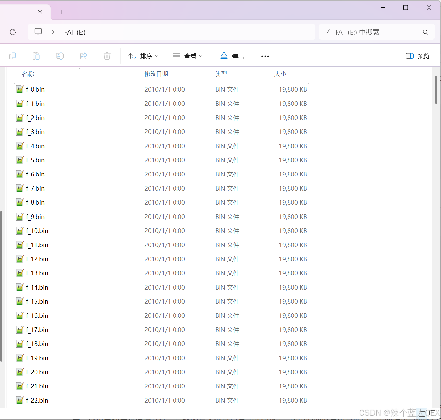The image size is (441, 420).
Task: Select file name f_20.bin
Action: click(x=37, y=372)
